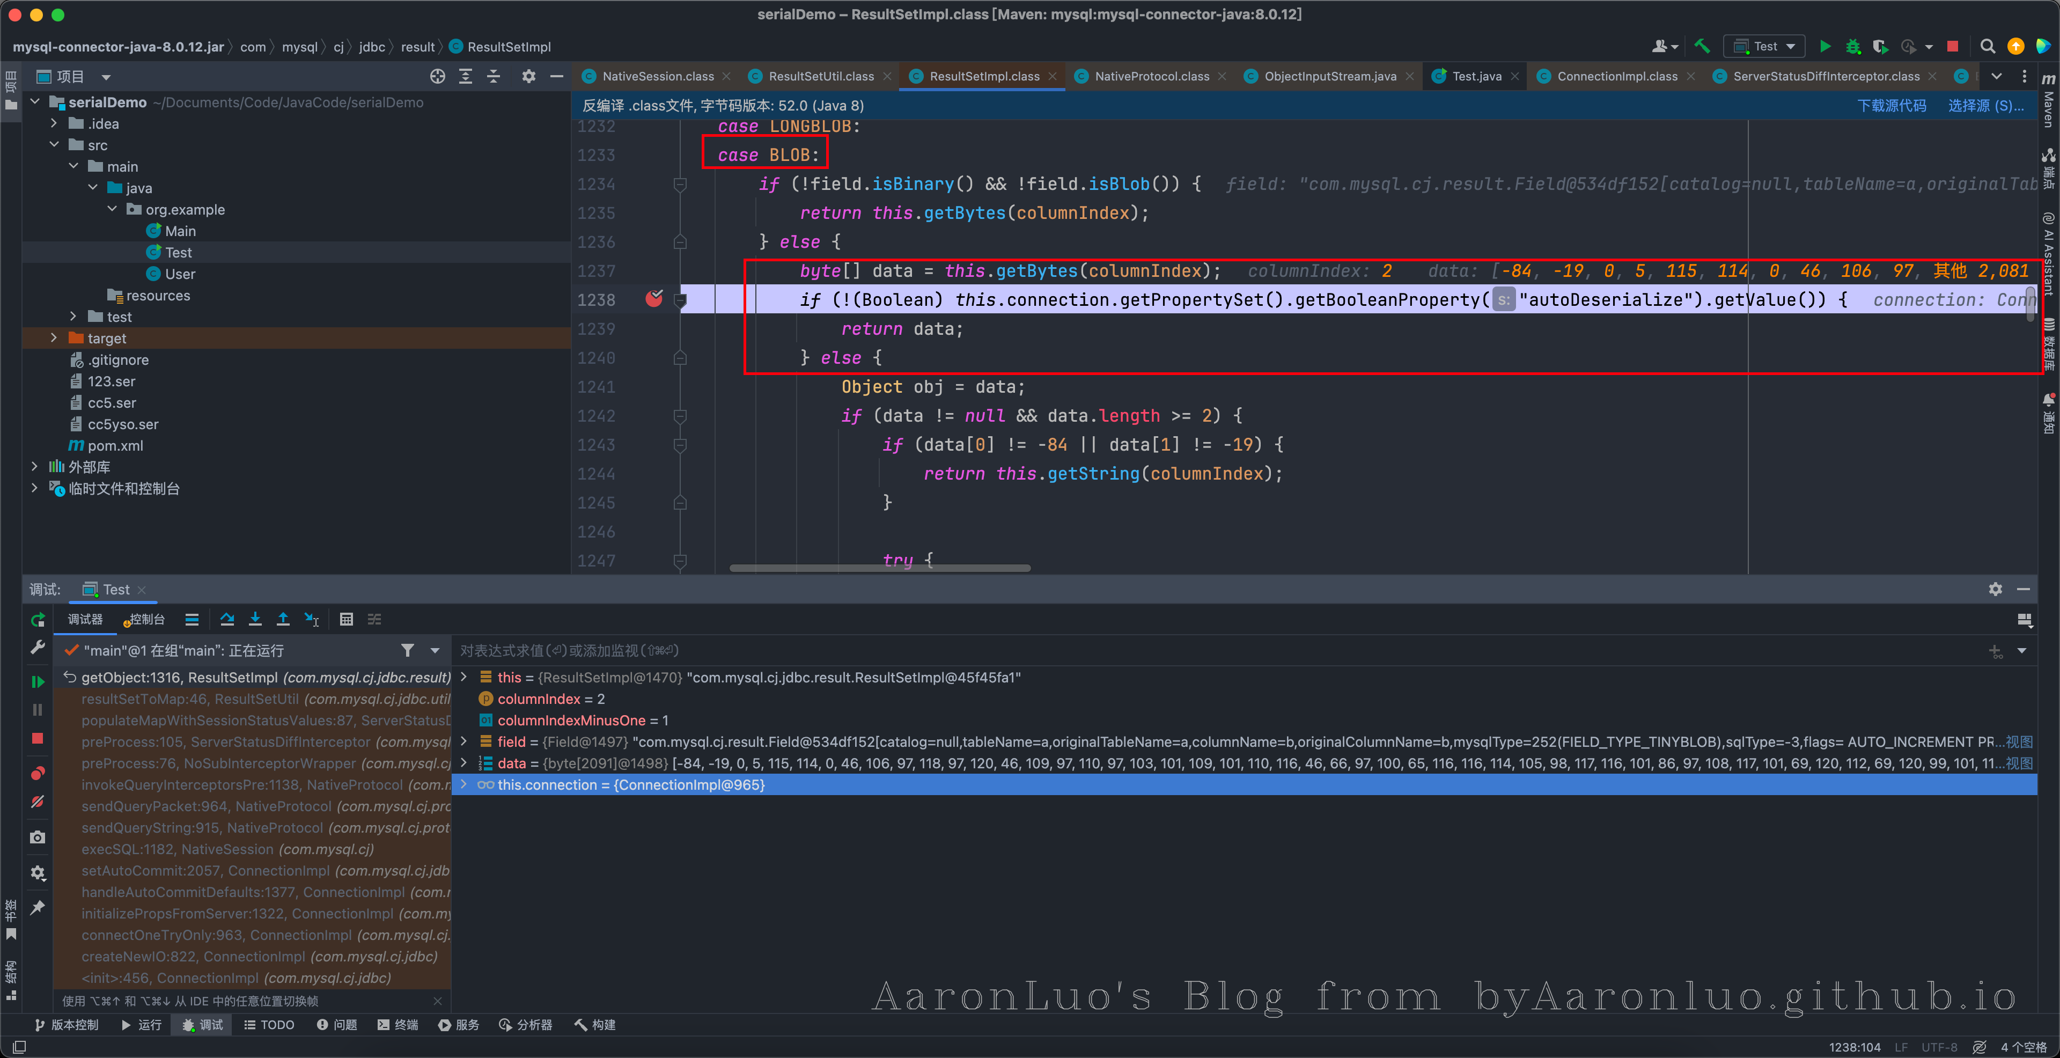Viewport: 2060px width, 1058px height.
Task: Toggle the thread frames filter funnel
Action: click(x=408, y=651)
